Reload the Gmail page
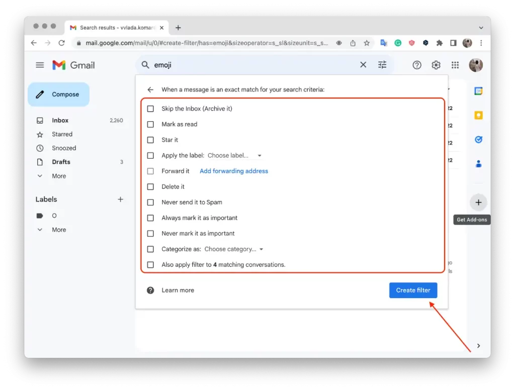This screenshot has width=515, height=390. point(61,43)
